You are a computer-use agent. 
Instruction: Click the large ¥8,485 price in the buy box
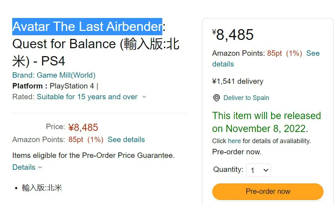tap(233, 35)
